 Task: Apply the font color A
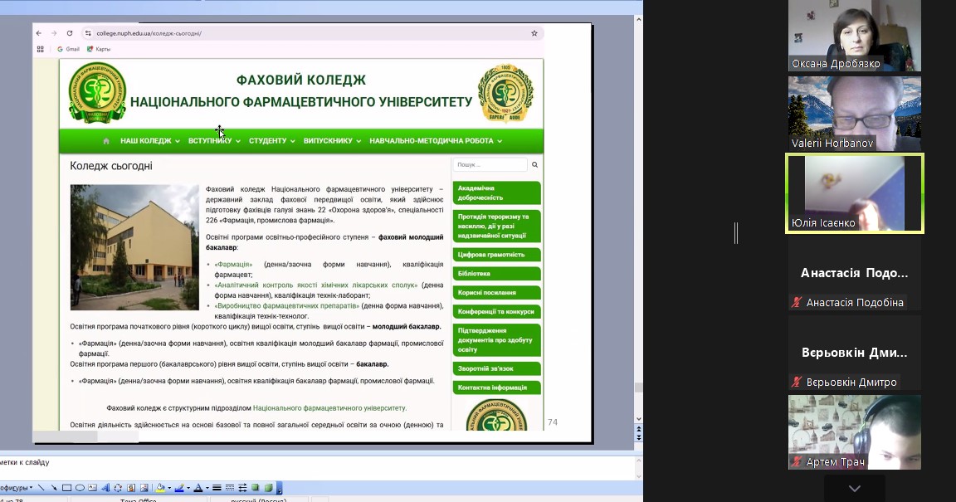pos(198,488)
